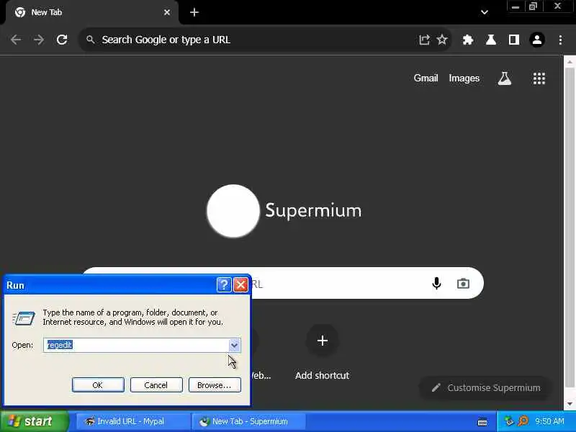Click the browser forward arrow
Screen dimensions: 576x432
point(39,40)
